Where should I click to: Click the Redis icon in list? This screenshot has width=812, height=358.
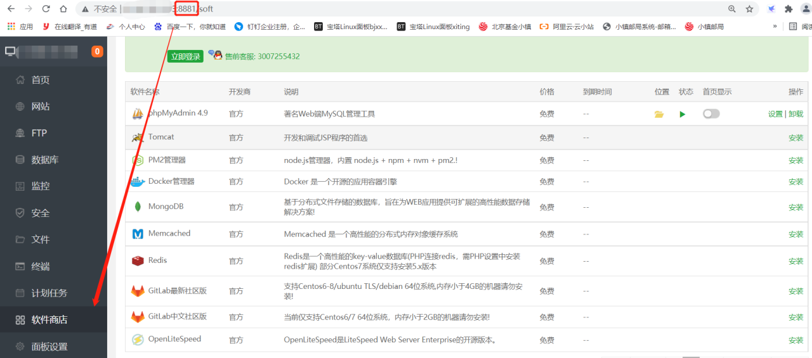coord(138,260)
